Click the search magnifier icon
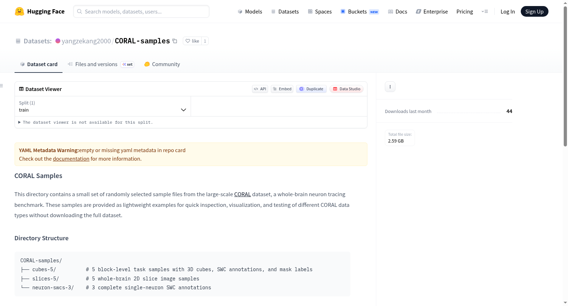Viewport: 568px width, 306px height. [80, 11]
